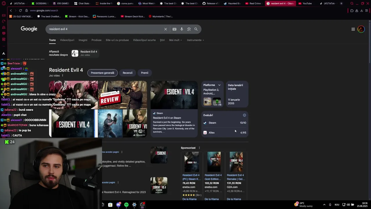Viewport: 371px width, 209px height.
Task: Select the Prezentare generală chip
Action: pyautogui.click(x=102, y=73)
